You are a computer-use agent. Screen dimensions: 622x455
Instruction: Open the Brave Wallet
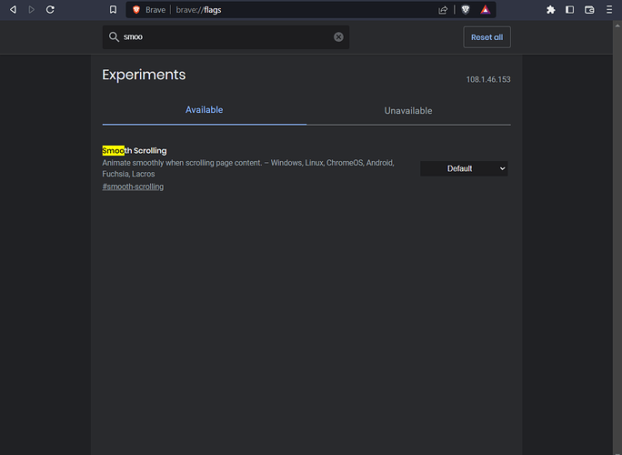pyautogui.click(x=589, y=9)
